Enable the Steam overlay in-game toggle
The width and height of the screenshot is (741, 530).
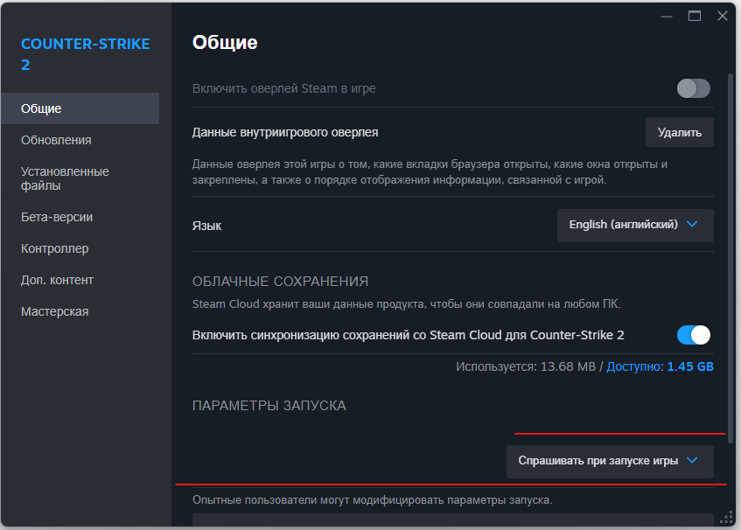693,88
